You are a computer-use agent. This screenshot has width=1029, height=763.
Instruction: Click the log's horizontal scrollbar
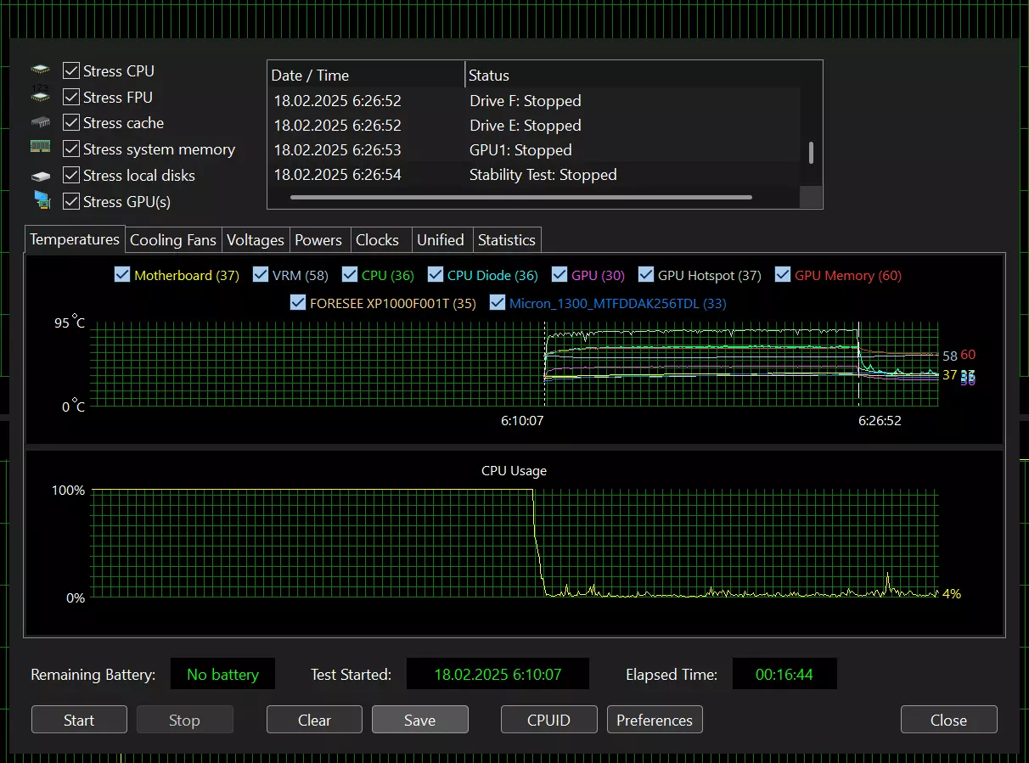(x=521, y=198)
